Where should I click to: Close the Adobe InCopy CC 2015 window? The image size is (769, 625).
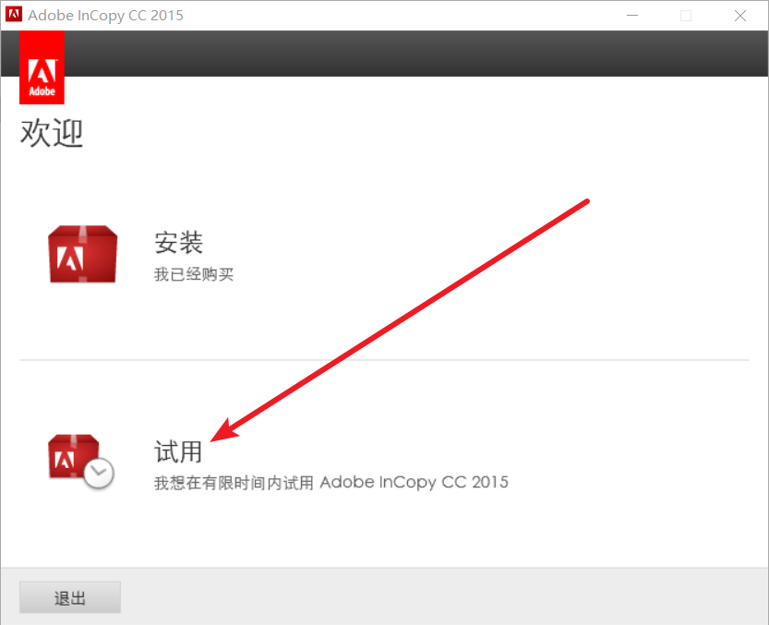point(740,16)
